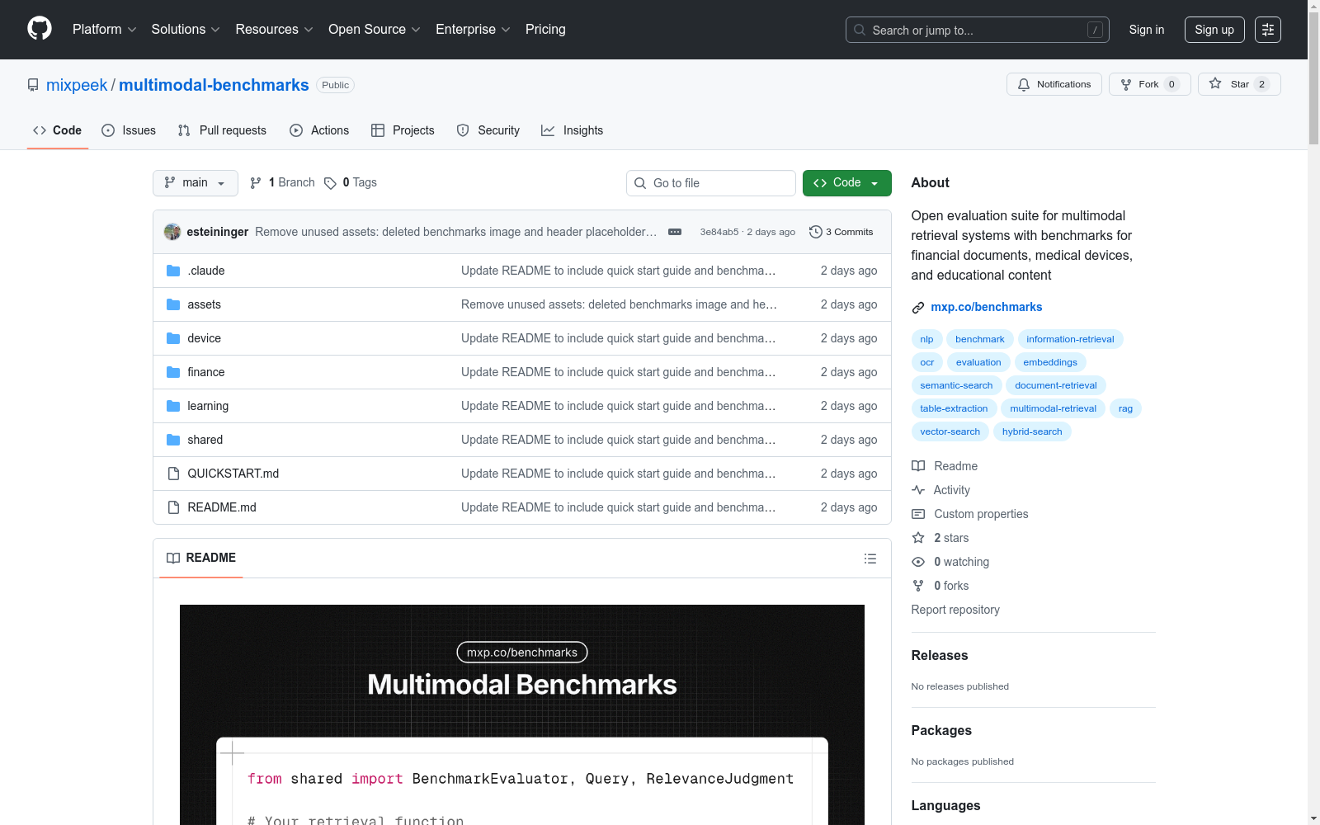Open the mixpeek owner profile link
The width and height of the screenshot is (1320, 825).
[x=77, y=85]
